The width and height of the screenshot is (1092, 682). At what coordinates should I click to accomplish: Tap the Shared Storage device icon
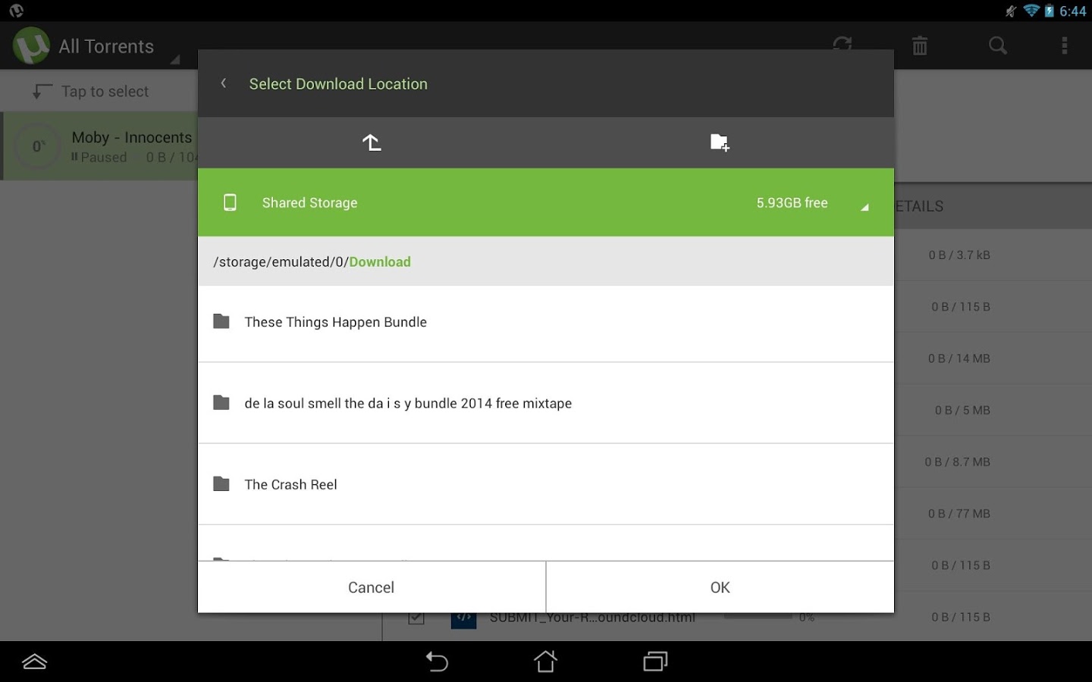pos(230,202)
